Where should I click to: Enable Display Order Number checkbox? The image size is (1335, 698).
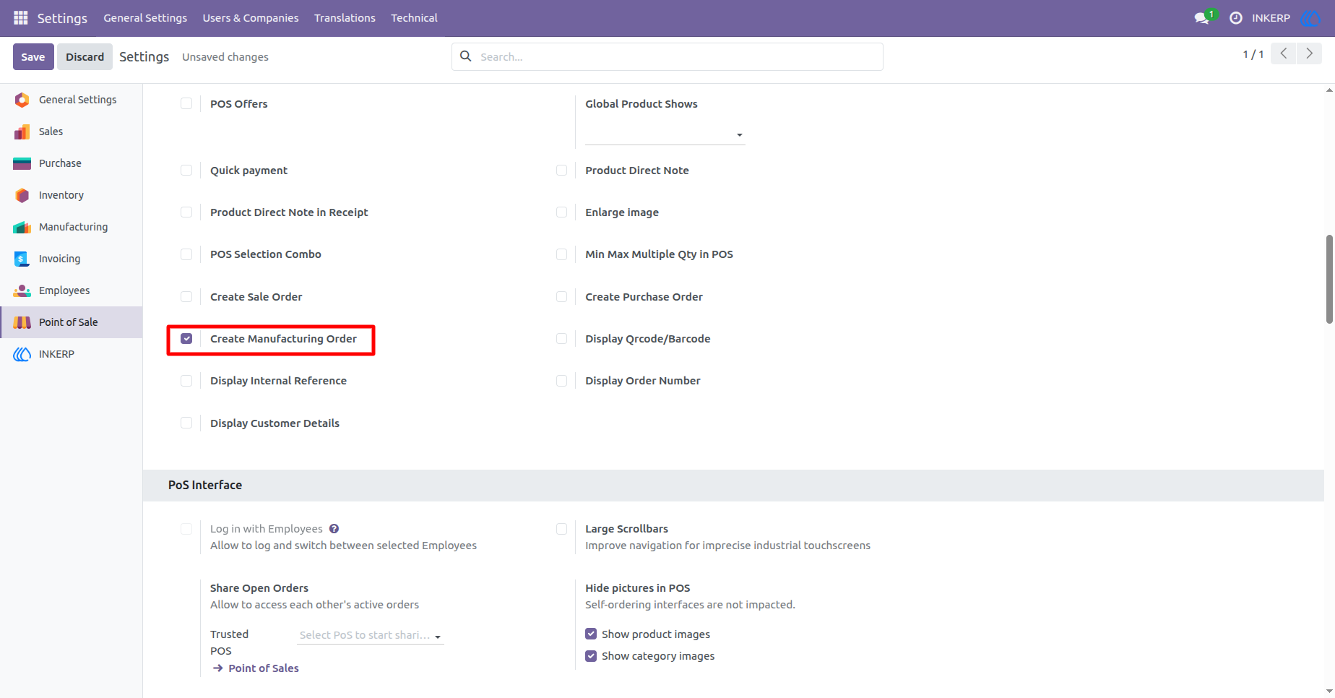(x=561, y=380)
